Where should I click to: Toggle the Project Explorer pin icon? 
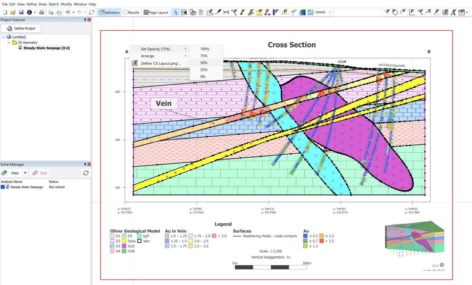(85, 20)
